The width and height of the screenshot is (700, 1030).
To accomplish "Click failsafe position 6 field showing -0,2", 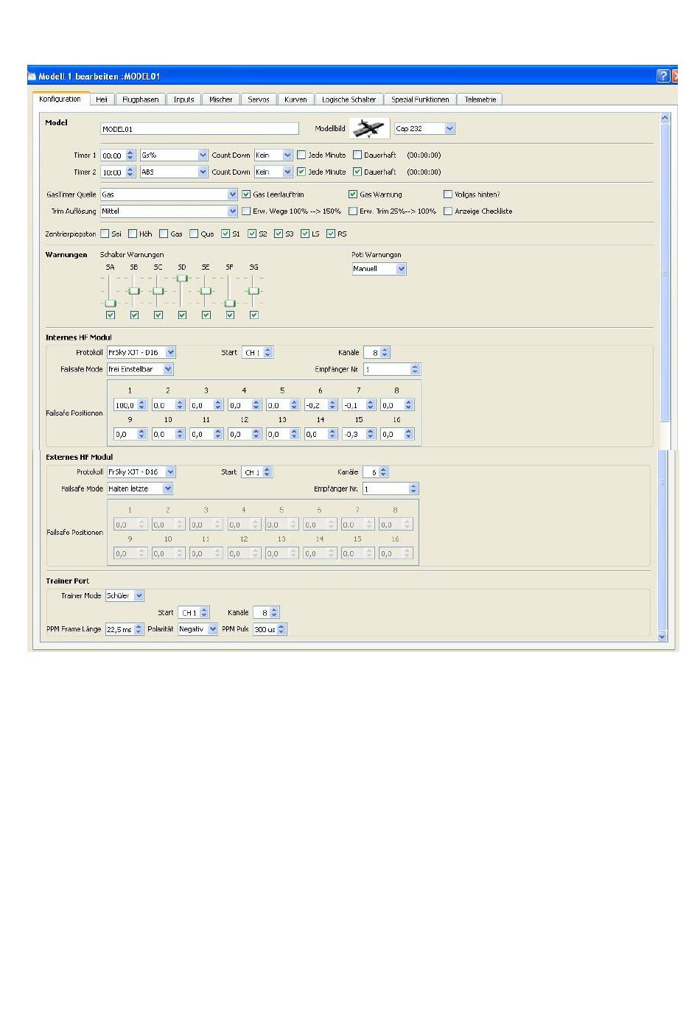I will coord(321,405).
